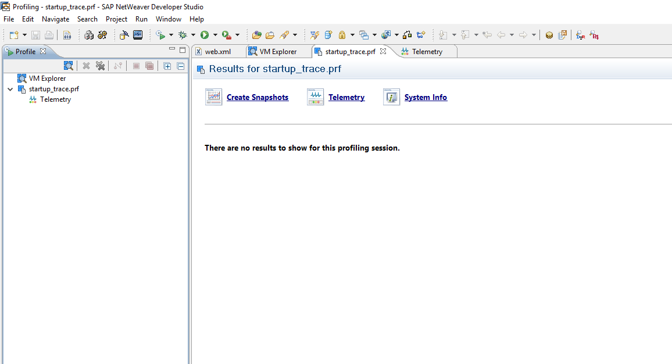The width and height of the screenshot is (672, 364).
Task: Open the New wizard dropdown arrow
Action: (x=24, y=35)
